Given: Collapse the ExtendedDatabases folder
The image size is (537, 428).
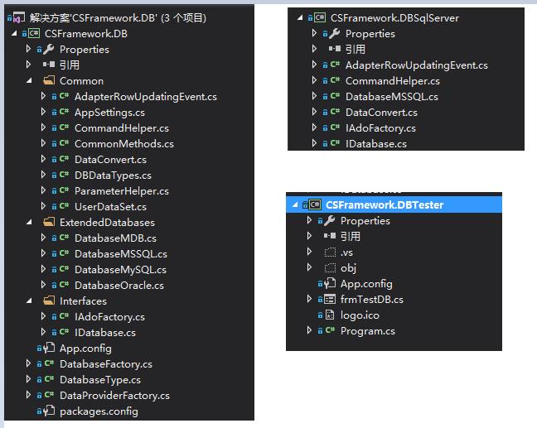Looking at the screenshot, I should click(x=29, y=222).
